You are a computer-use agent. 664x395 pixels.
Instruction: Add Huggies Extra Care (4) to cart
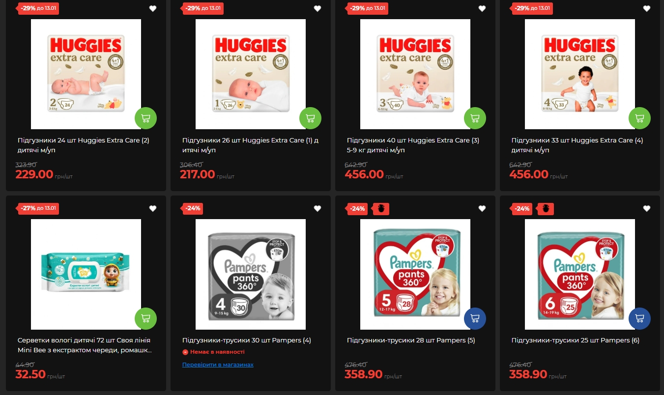pos(640,118)
